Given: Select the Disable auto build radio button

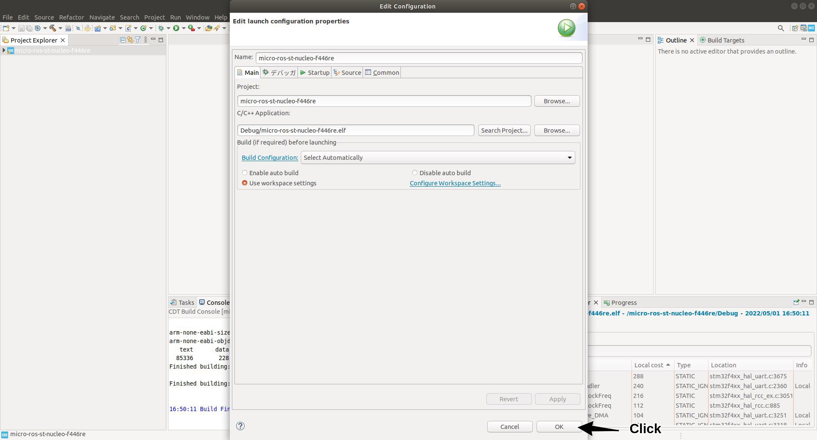Looking at the screenshot, I should pyautogui.click(x=415, y=173).
